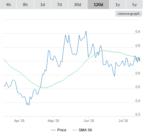Click the Jun '25 x-axis label

click(x=89, y=121)
